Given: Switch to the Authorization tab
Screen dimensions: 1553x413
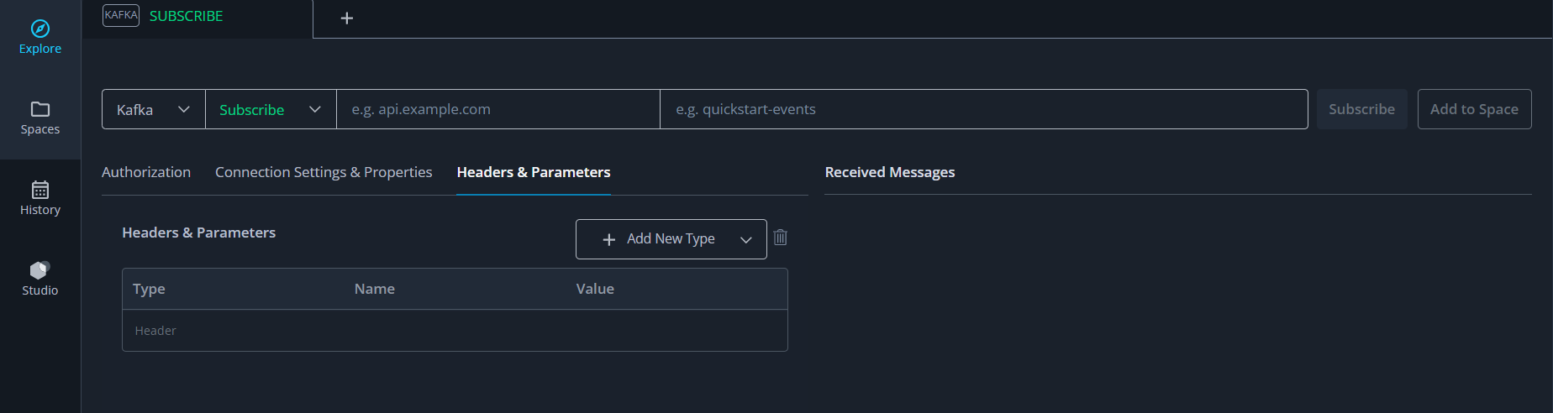Looking at the screenshot, I should [x=146, y=172].
